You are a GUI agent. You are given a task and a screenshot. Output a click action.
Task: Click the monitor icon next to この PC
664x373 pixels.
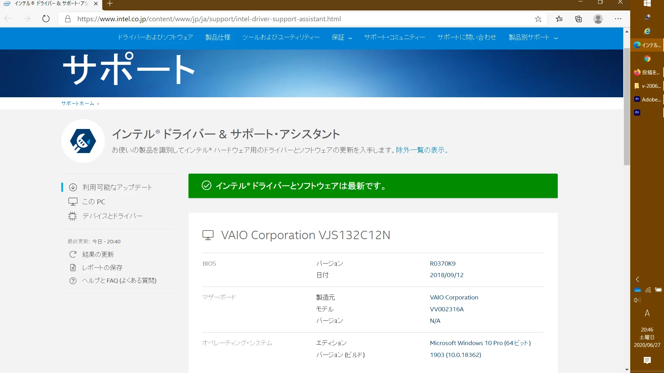[x=73, y=201]
